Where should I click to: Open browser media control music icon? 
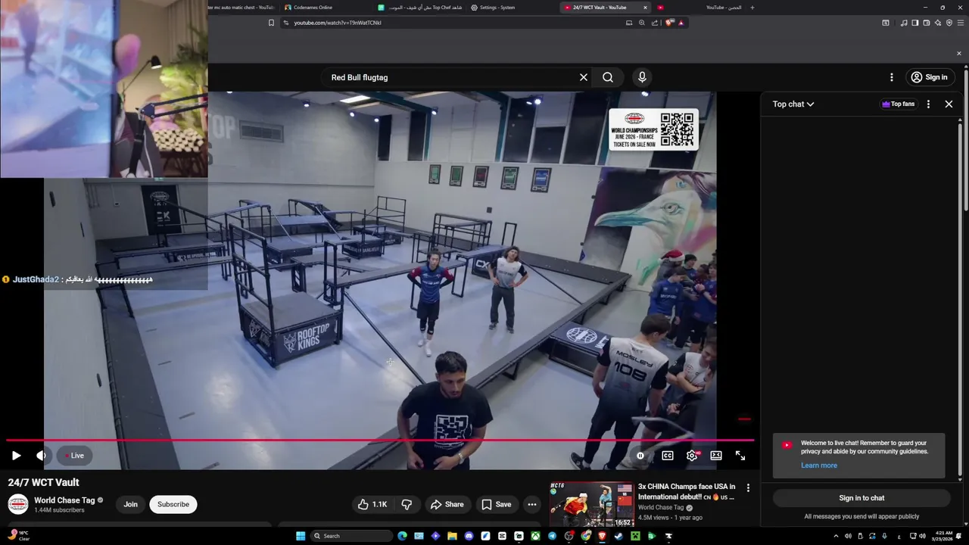click(x=904, y=23)
